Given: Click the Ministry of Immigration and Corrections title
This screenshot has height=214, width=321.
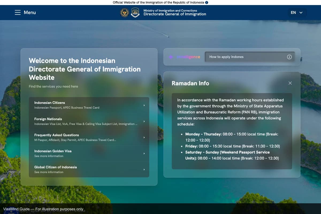Looking at the screenshot, I should [x=170, y=11].
